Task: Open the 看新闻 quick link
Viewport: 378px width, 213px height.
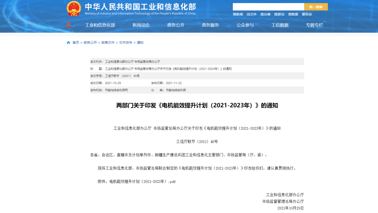Action: pyautogui.click(x=238, y=14)
